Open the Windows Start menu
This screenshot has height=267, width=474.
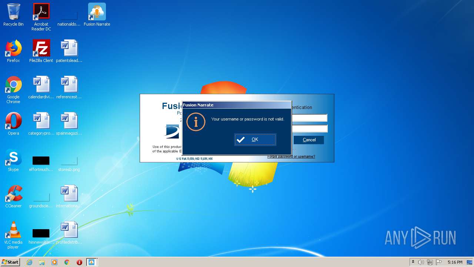(10, 262)
